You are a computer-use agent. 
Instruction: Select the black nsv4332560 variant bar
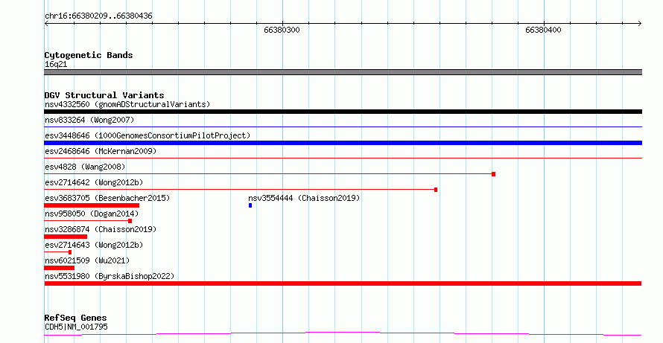tap(343, 112)
